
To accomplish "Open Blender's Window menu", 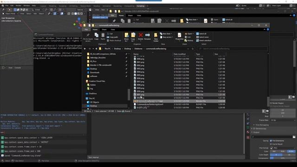I will pyautogui.click(x=26, y=6).
